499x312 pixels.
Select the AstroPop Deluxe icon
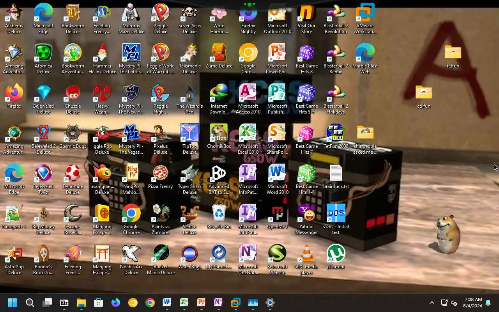click(14, 260)
